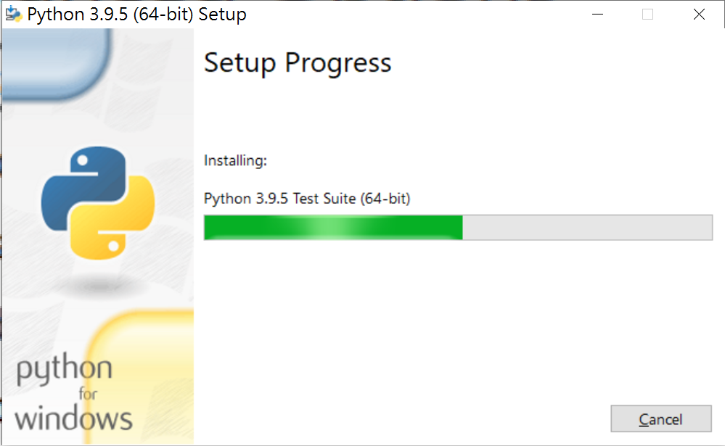Viewport: 725px width, 446px height.
Task: Click the word python in sidebar banner
Action: pyautogui.click(x=65, y=369)
